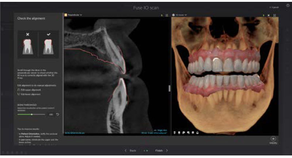Image resolution: width=292 pixels, height=158 pixels.
Task: Adjust the Bone Threshold slider
Action: click(x=32, y=114)
